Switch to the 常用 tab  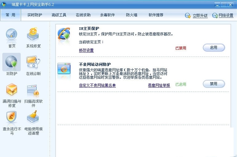10,15
